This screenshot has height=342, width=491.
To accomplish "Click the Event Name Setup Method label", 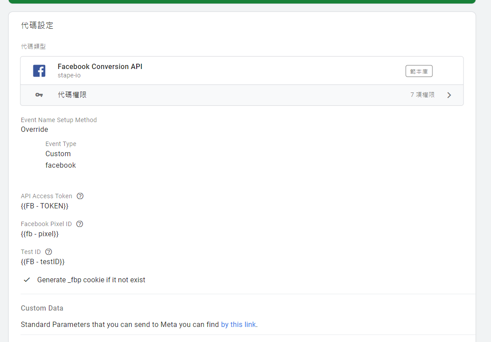I will click(x=59, y=120).
